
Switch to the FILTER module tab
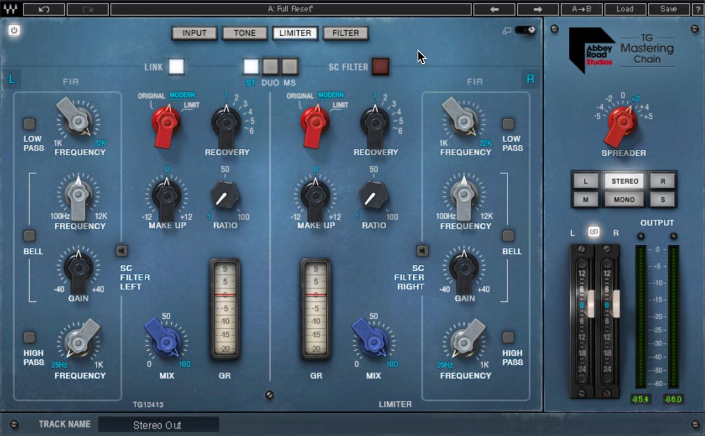pos(346,33)
